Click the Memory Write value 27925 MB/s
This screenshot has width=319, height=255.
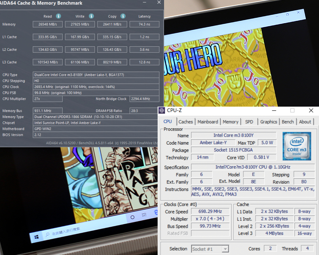click(x=80, y=24)
